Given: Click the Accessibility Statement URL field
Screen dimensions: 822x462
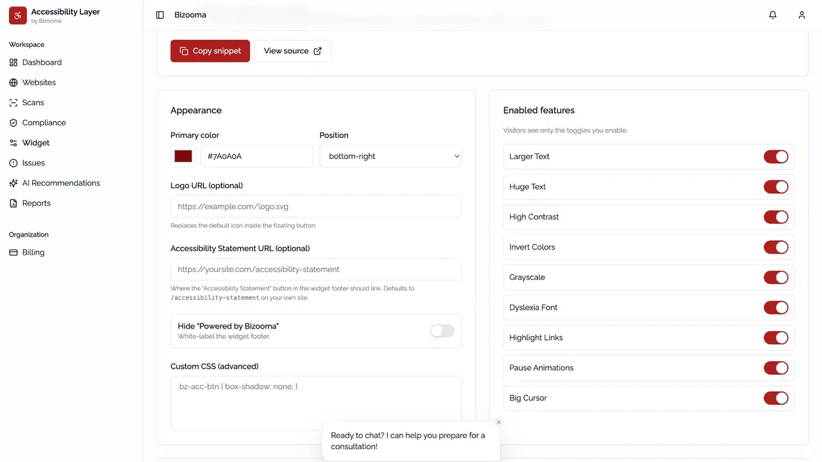Looking at the screenshot, I should tap(316, 269).
